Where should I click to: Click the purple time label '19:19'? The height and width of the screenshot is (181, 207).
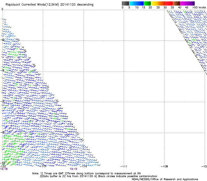[x=73, y=169]
